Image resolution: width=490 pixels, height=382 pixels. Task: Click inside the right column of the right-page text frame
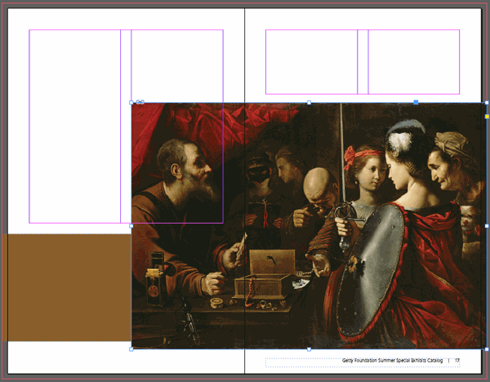click(414, 62)
